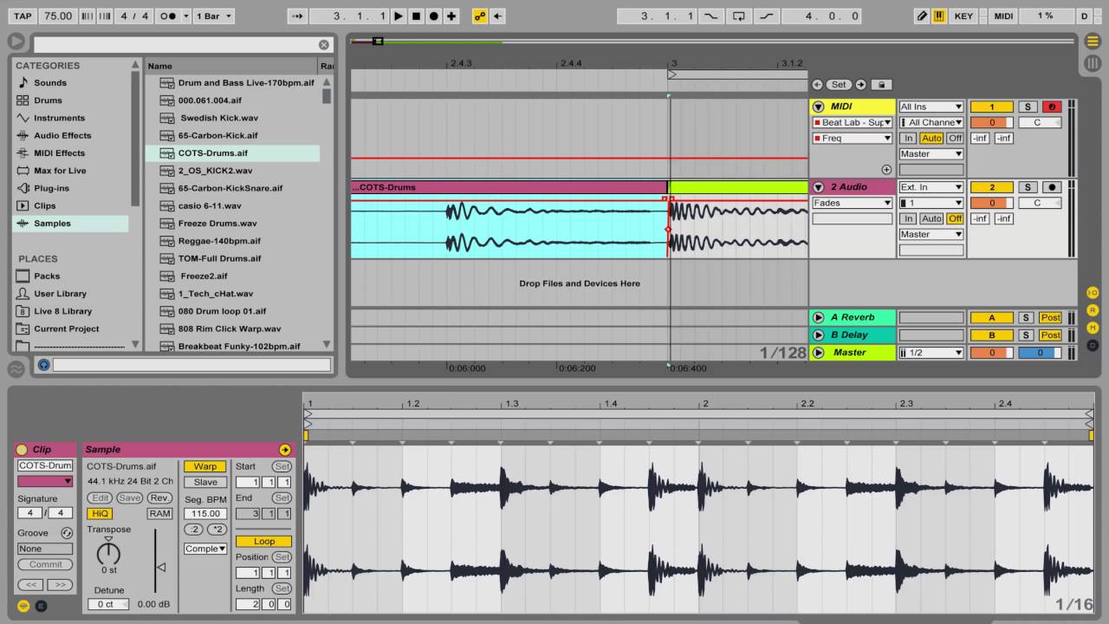Click the Seg. BPM field 115.00
Screen dimensions: 1109x624
205,513
